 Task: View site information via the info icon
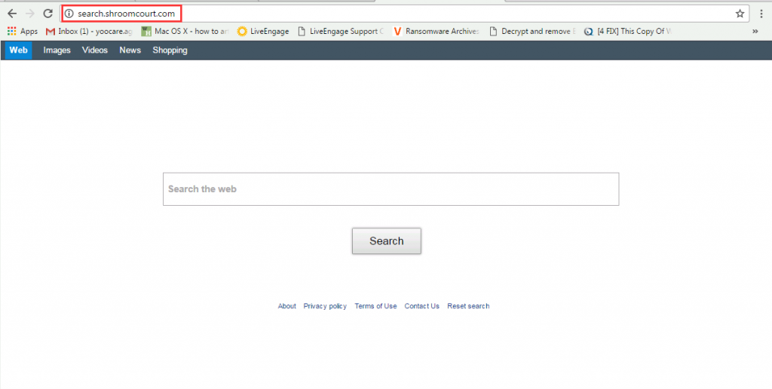69,14
